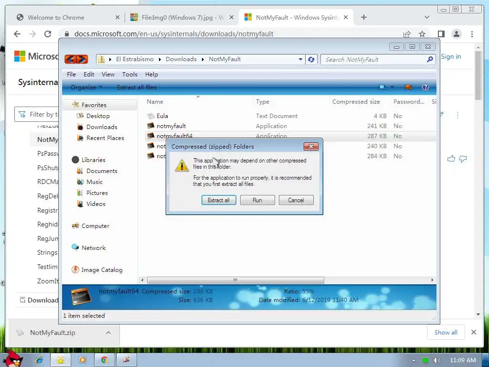489x367 pixels.
Task: Click Show all in the downloads bar
Action: point(446,333)
